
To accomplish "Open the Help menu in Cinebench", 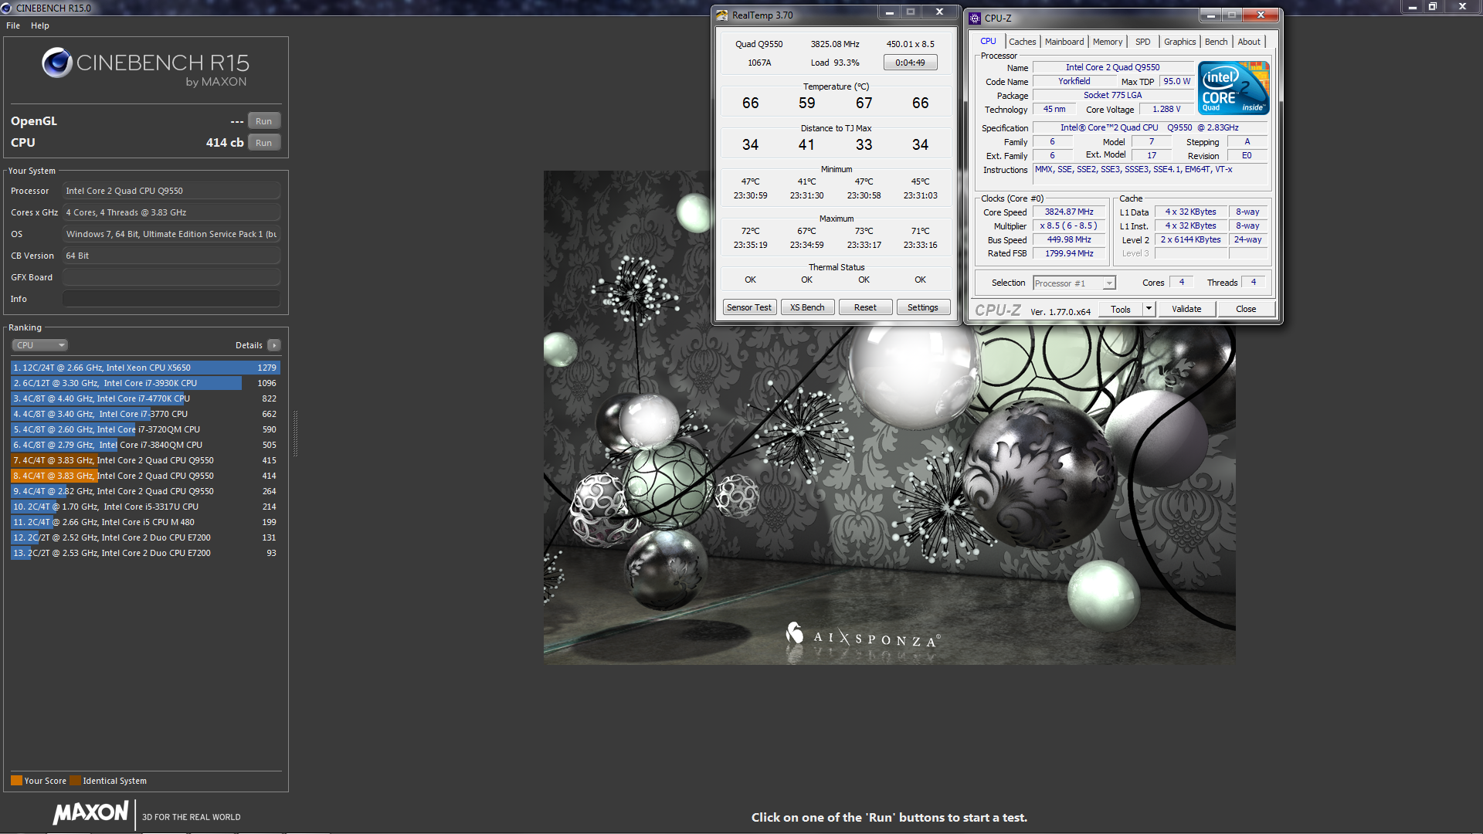I will click(40, 25).
